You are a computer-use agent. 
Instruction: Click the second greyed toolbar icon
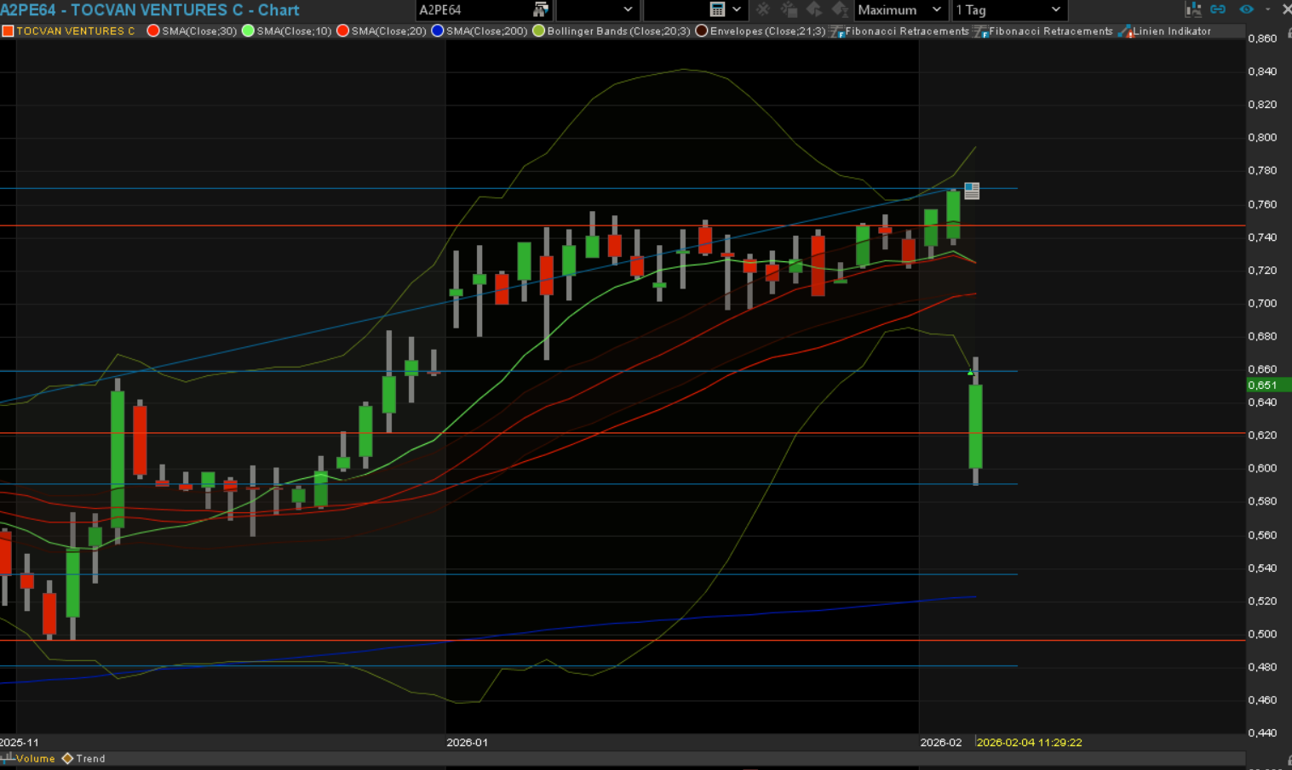coord(789,9)
